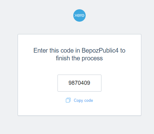Click the "finish the process" heading line
This screenshot has height=134, width=154.
[x=79, y=58]
